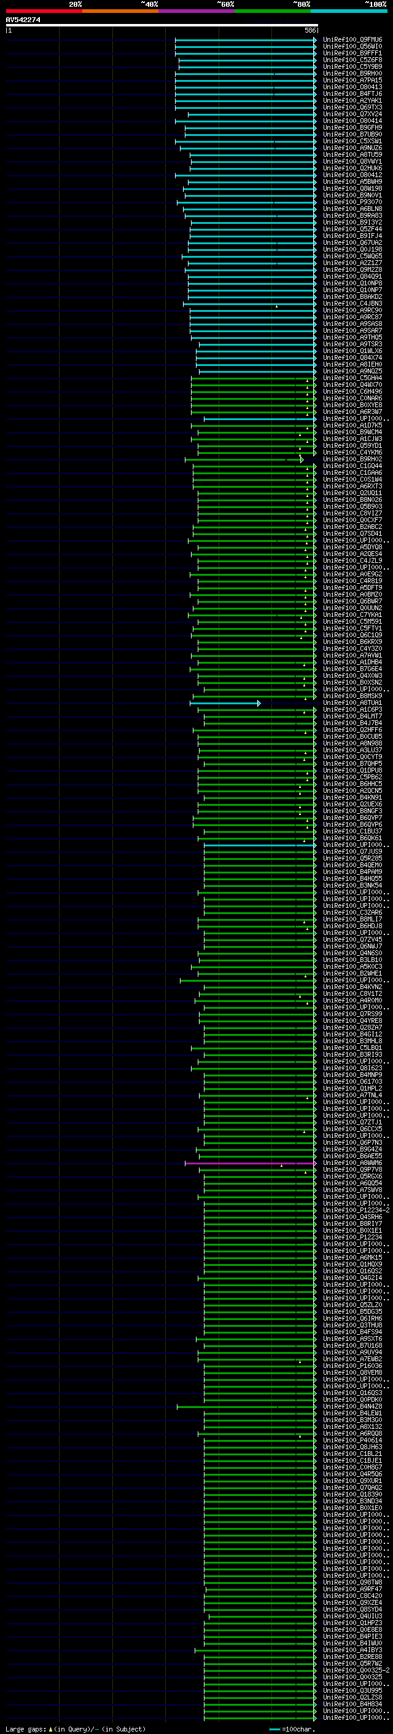Select the UniRef100_A6MK15 label
Image resolution: width=393 pixels, height=1734 pixels.
352,1257
